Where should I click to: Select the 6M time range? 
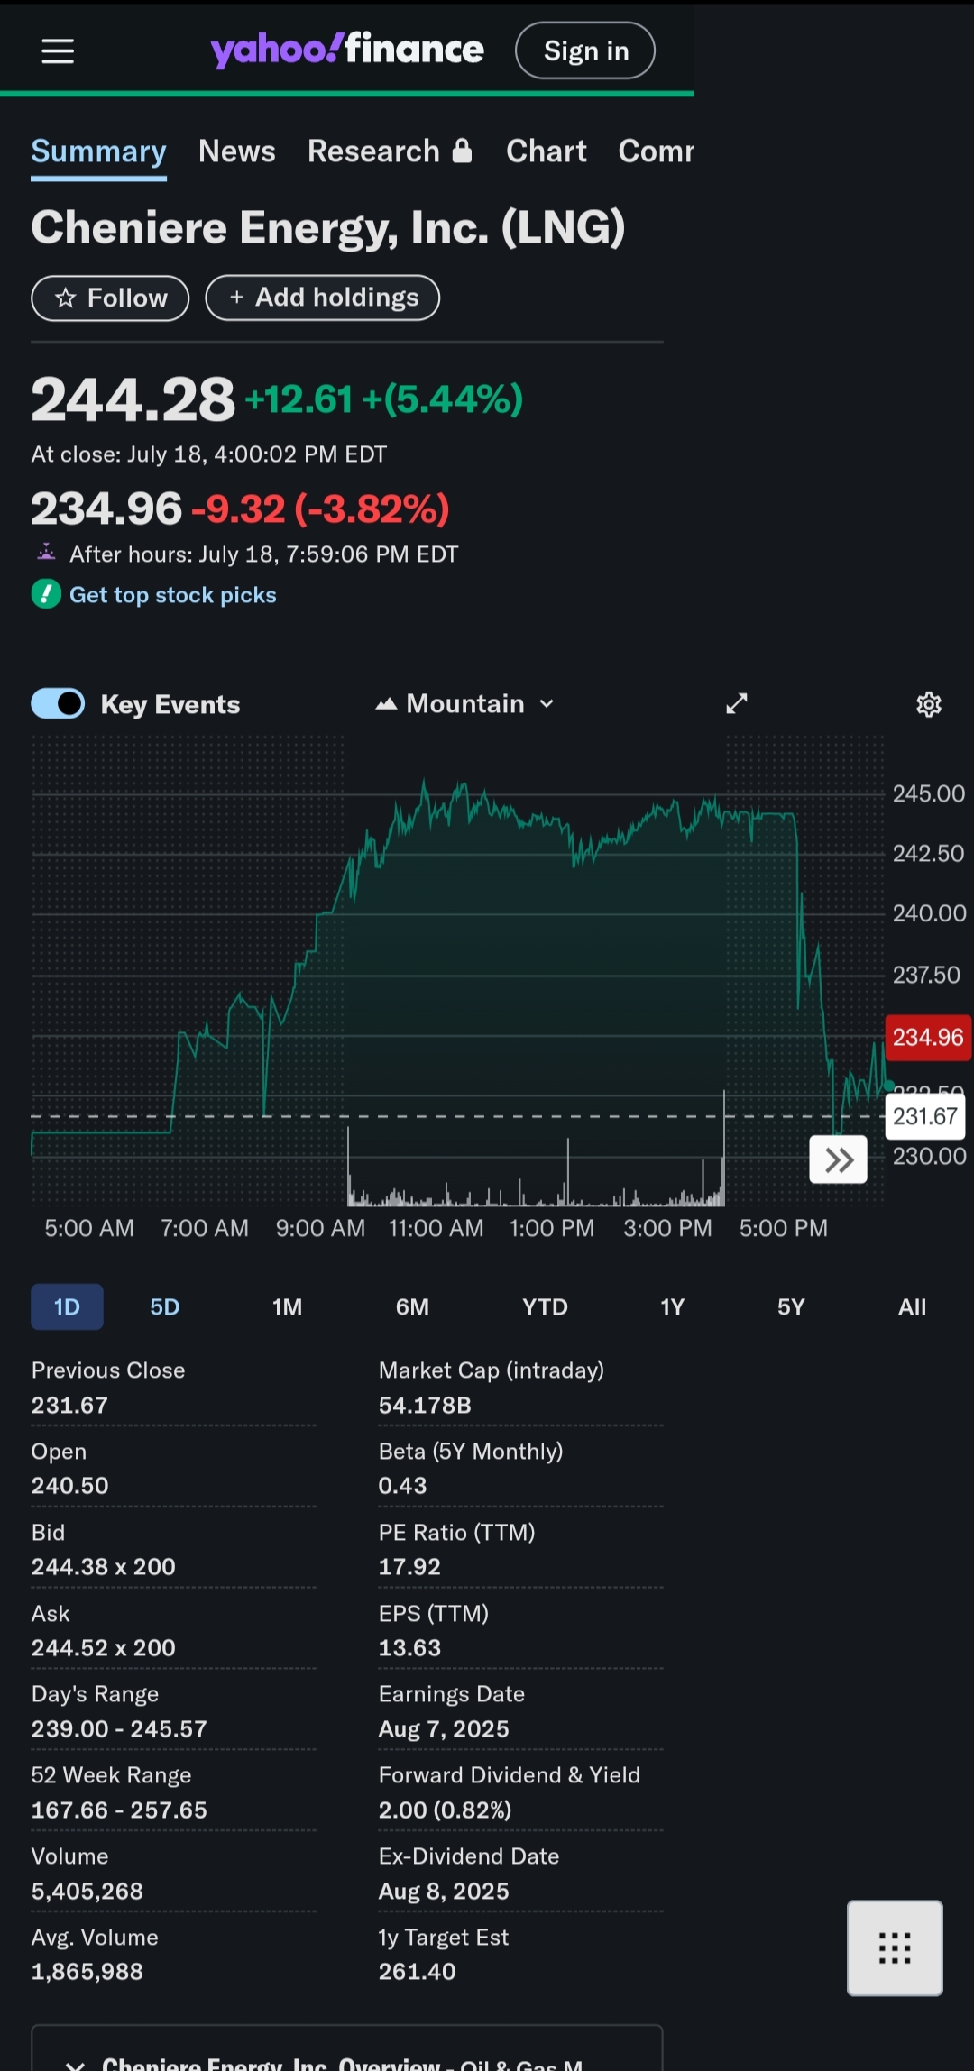pyautogui.click(x=412, y=1306)
